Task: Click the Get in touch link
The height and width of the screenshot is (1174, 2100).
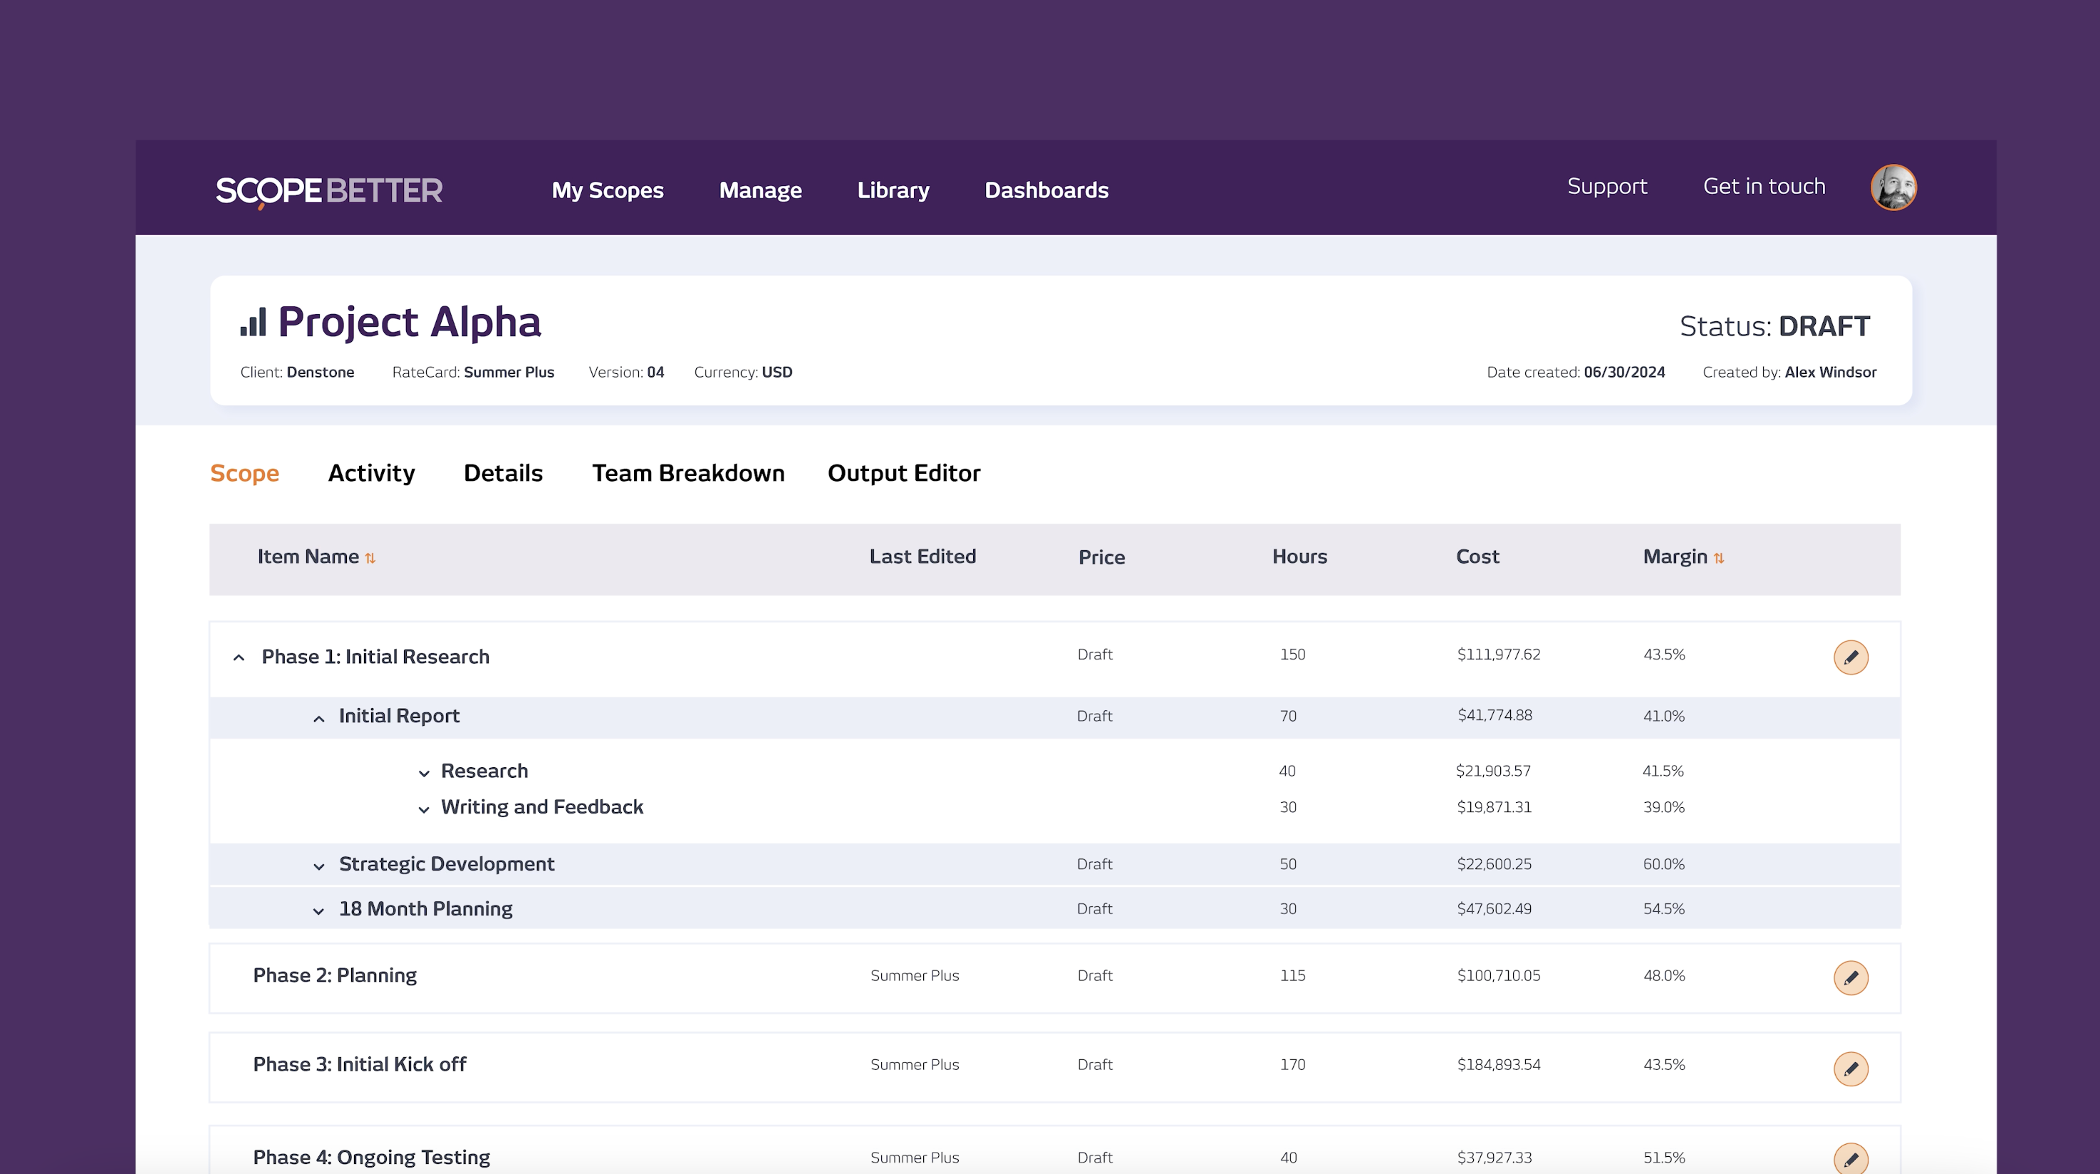Action: (1764, 186)
